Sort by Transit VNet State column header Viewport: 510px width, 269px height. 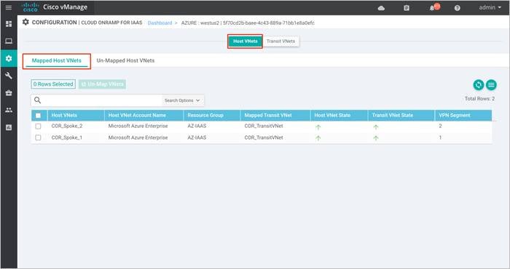coord(393,115)
